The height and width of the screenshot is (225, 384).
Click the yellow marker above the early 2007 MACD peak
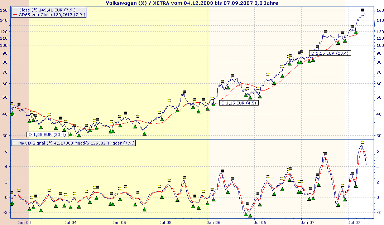pos(325,153)
